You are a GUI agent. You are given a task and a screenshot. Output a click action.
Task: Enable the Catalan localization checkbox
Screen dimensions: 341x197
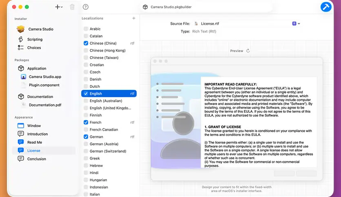point(86,36)
